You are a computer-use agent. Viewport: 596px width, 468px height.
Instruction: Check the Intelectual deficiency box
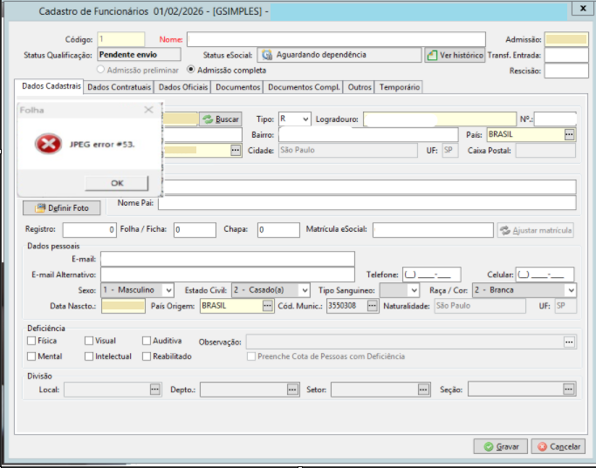pyautogui.click(x=89, y=356)
